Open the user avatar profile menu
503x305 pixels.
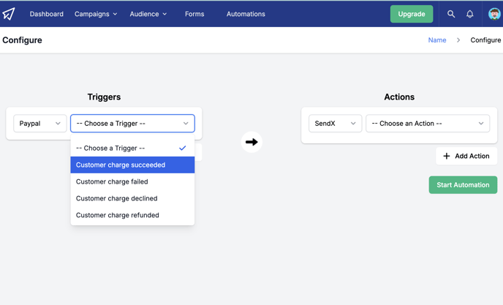click(x=494, y=14)
